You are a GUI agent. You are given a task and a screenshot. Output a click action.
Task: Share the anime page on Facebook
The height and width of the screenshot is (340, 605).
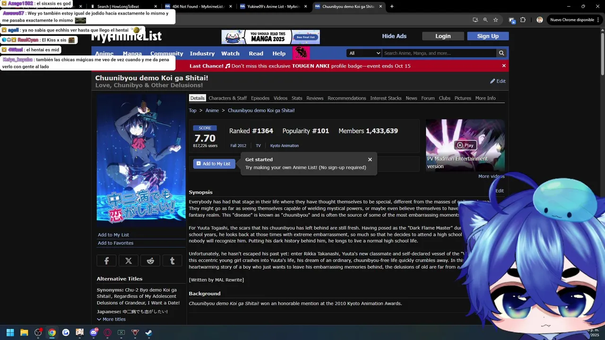coord(106,261)
